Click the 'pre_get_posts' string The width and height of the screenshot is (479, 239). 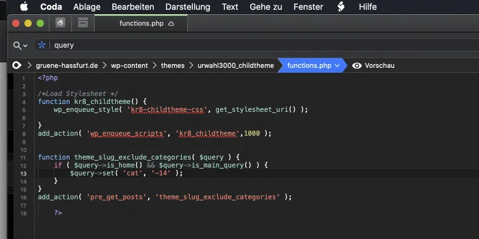point(117,197)
